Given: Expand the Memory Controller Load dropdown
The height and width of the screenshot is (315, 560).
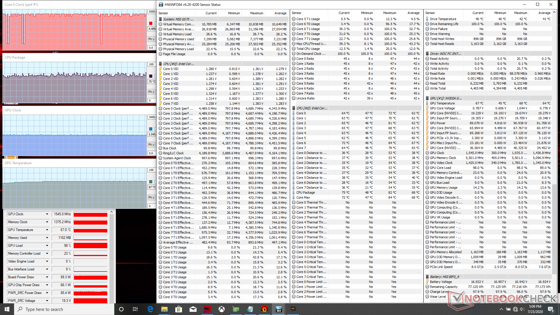Looking at the screenshot, I should [x=47, y=253].
